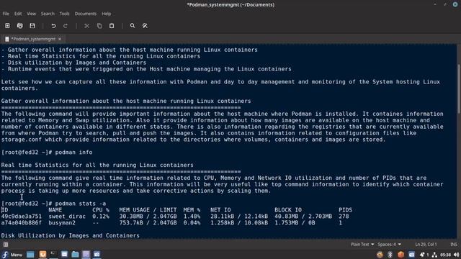Click bullet line 'Disk utilization by Images and Containers'

click(x=73, y=63)
